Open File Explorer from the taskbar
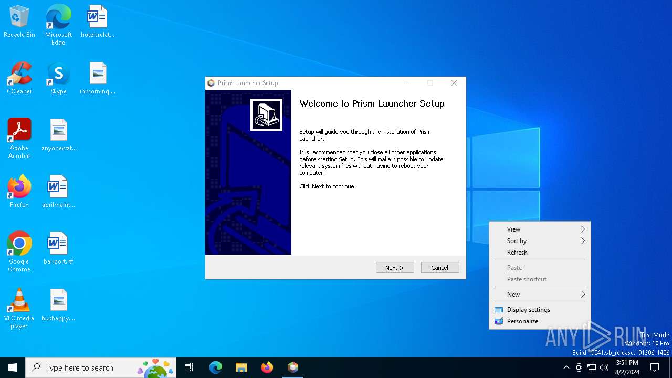Image resolution: width=672 pixels, height=378 pixels. 241,367
